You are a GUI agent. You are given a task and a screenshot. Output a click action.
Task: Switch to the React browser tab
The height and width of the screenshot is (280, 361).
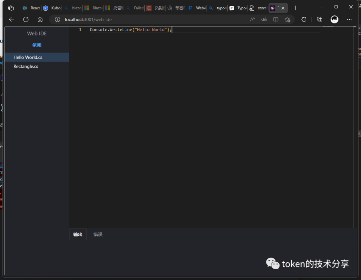(x=31, y=8)
